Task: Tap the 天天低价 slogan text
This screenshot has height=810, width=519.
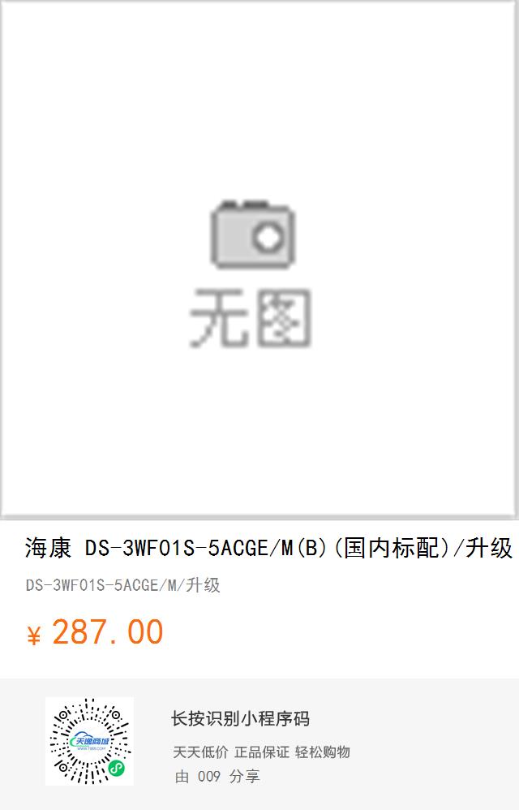Action: pos(200,752)
